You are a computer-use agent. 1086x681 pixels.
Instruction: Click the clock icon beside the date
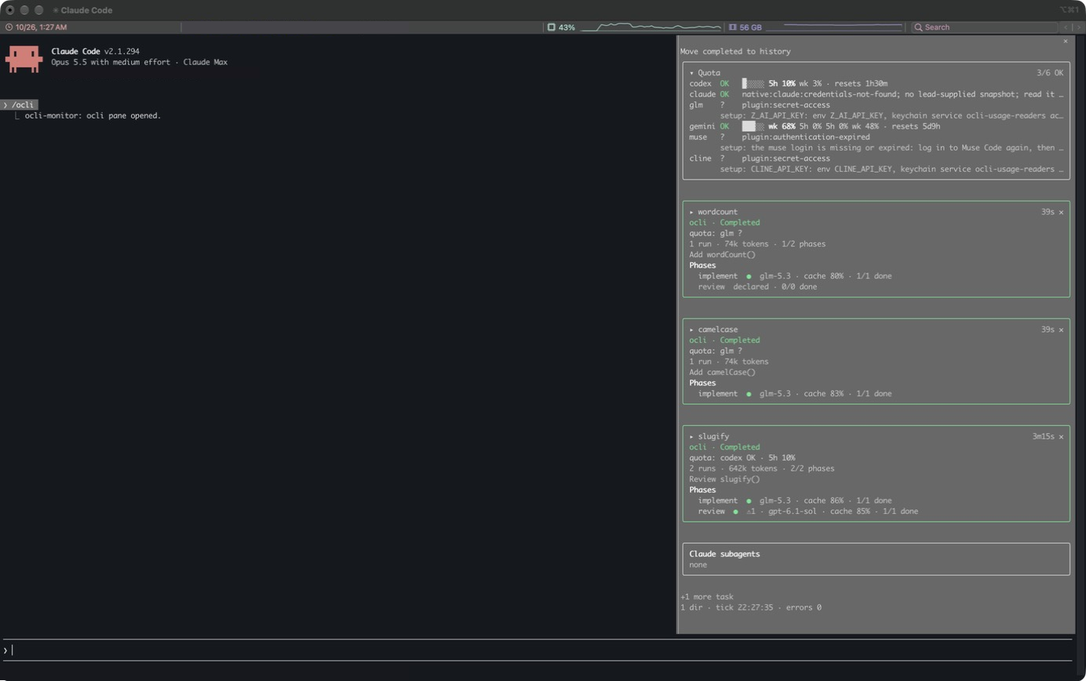tap(9, 27)
